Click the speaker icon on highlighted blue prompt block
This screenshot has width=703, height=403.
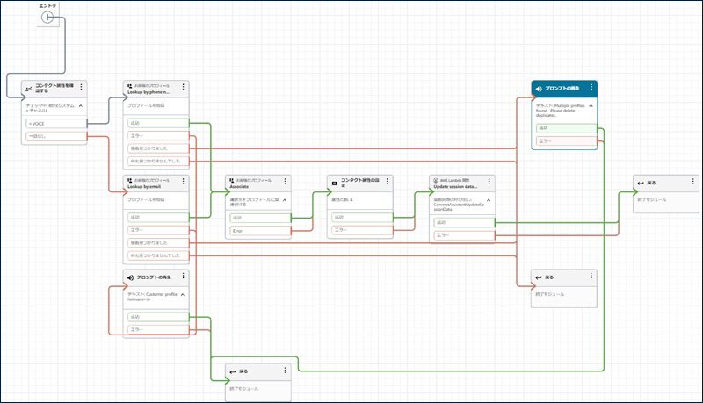(x=538, y=89)
